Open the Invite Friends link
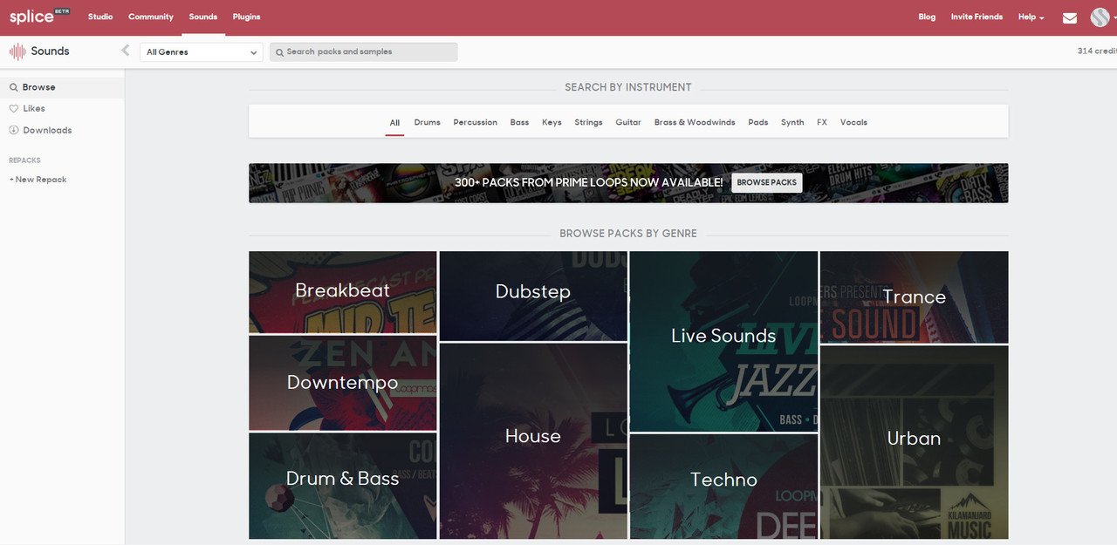Image resolution: width=1117 pixels, height=545 pixels. [976, 17]
